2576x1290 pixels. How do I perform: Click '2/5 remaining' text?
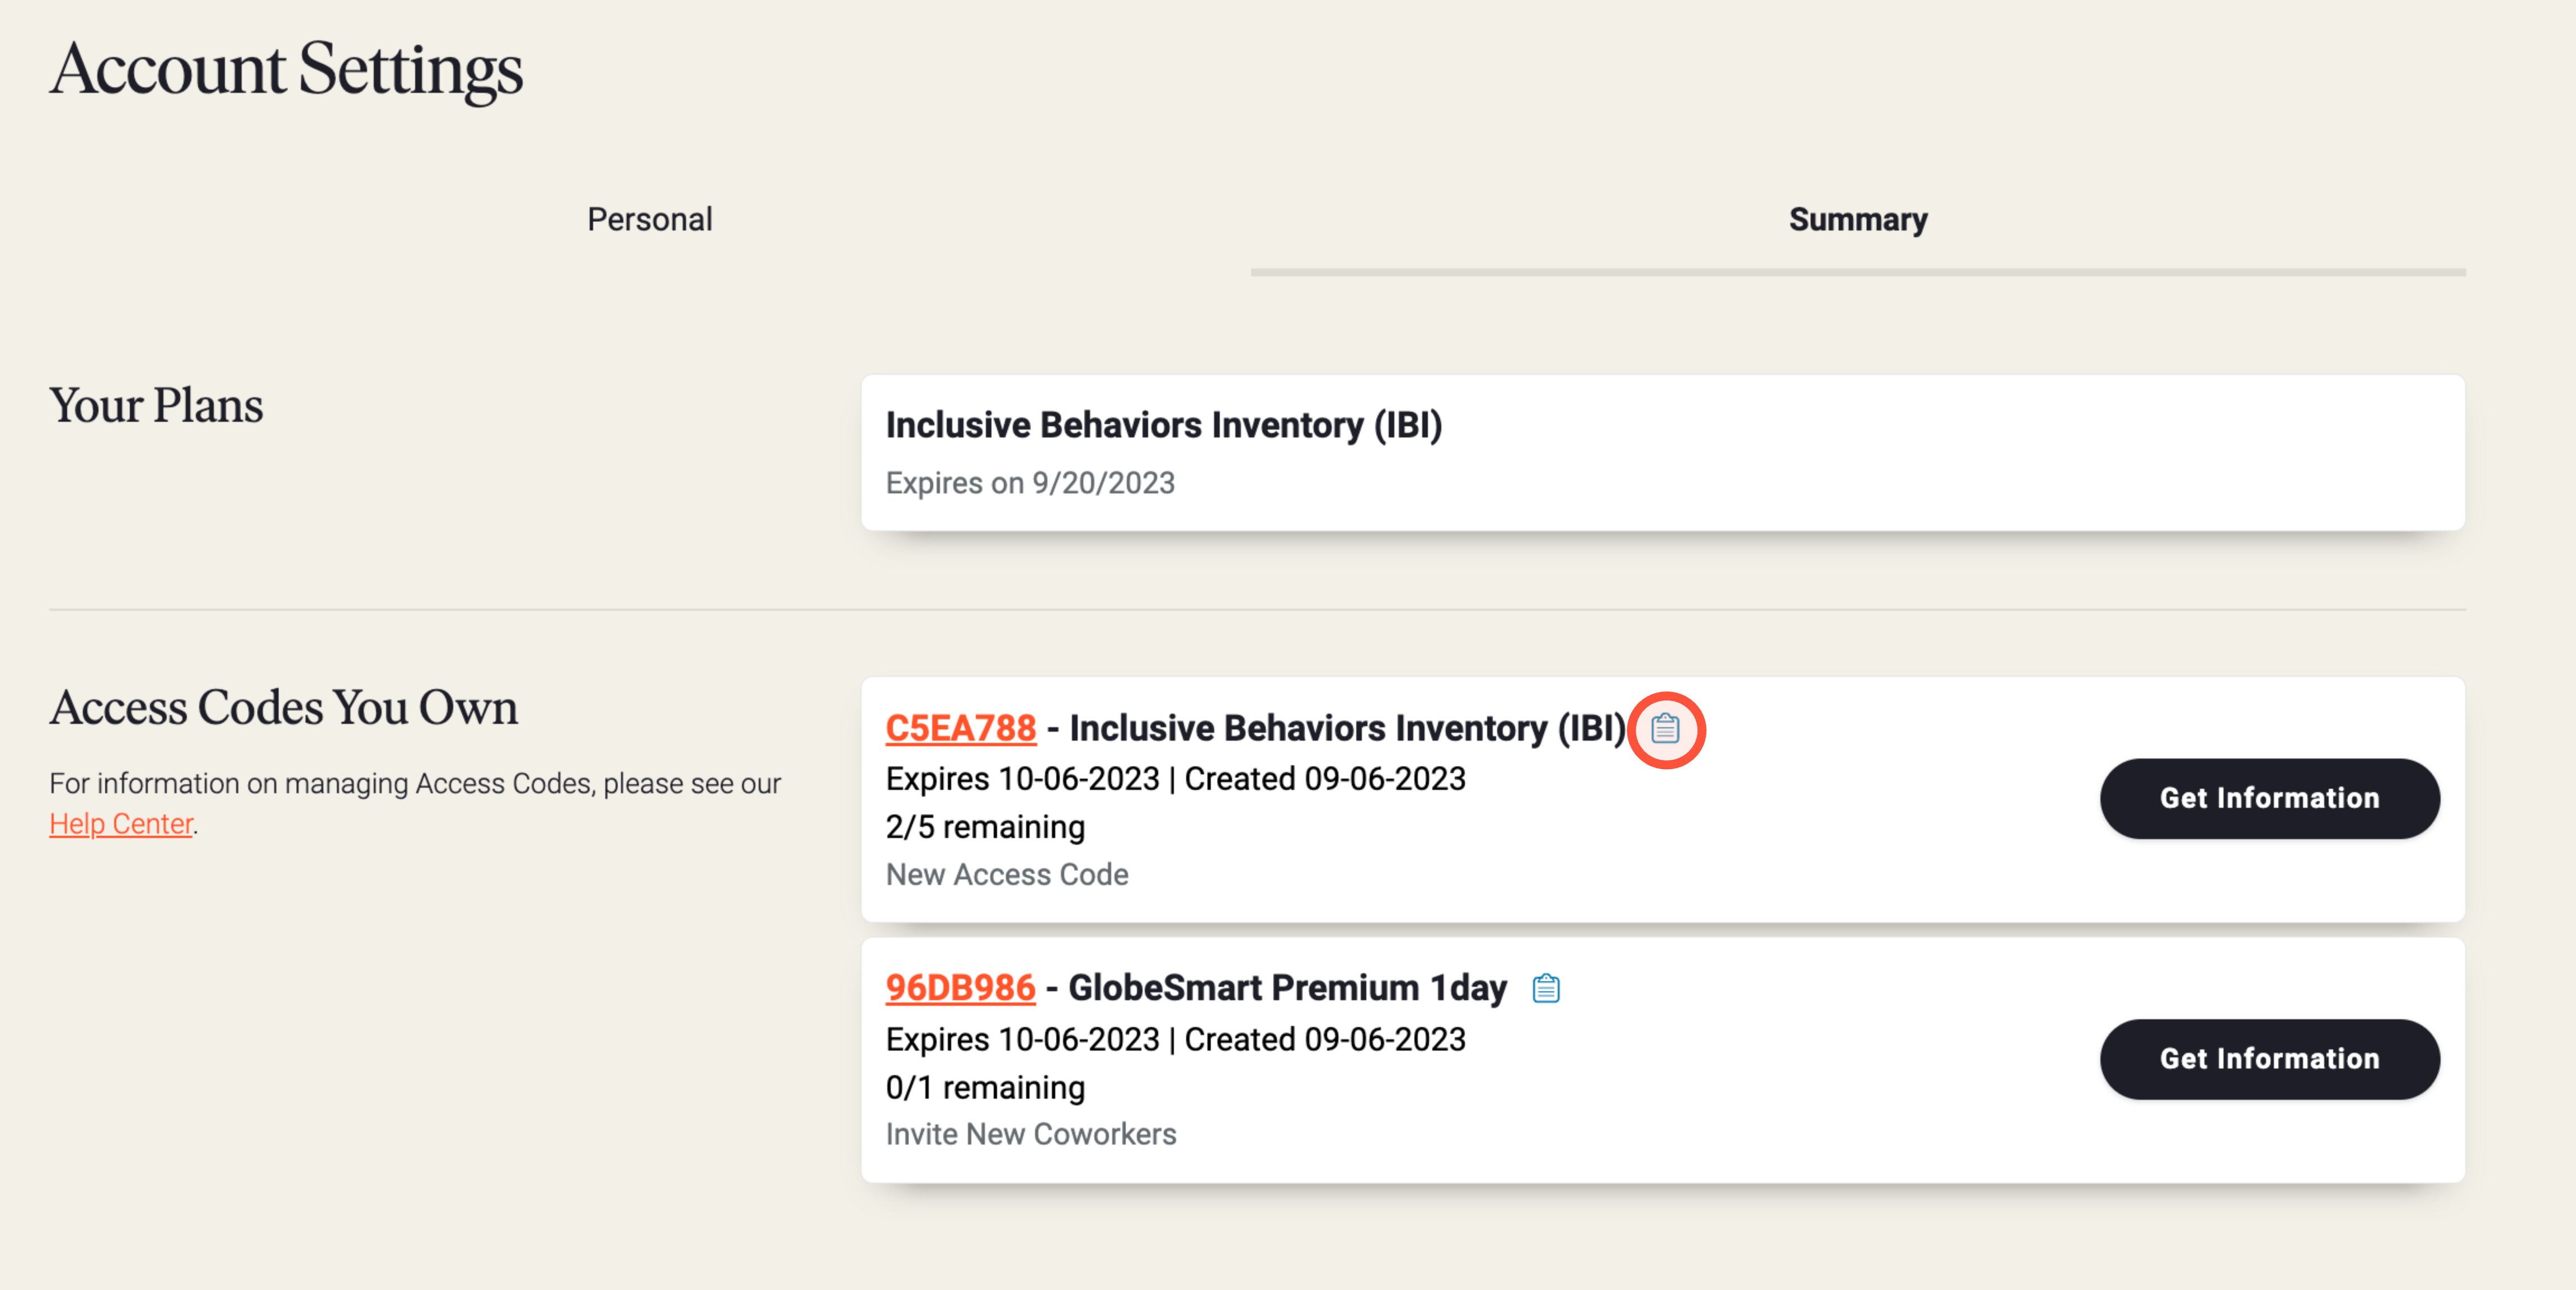click(985, 827)
